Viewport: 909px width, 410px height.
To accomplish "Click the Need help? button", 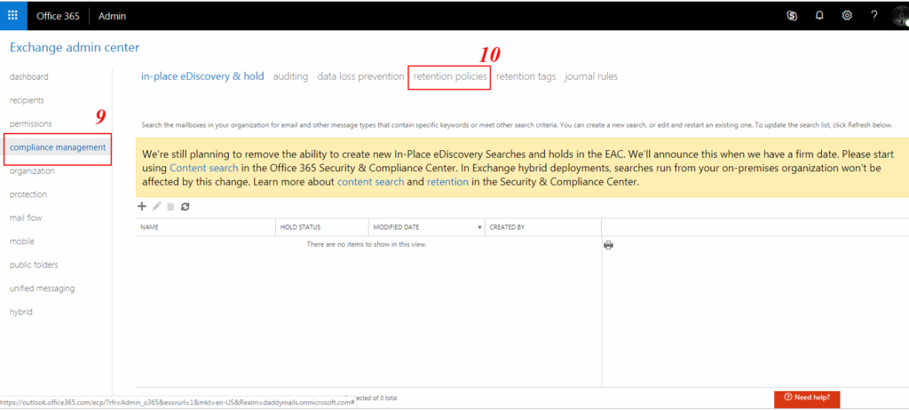I will tap(807, 398).
